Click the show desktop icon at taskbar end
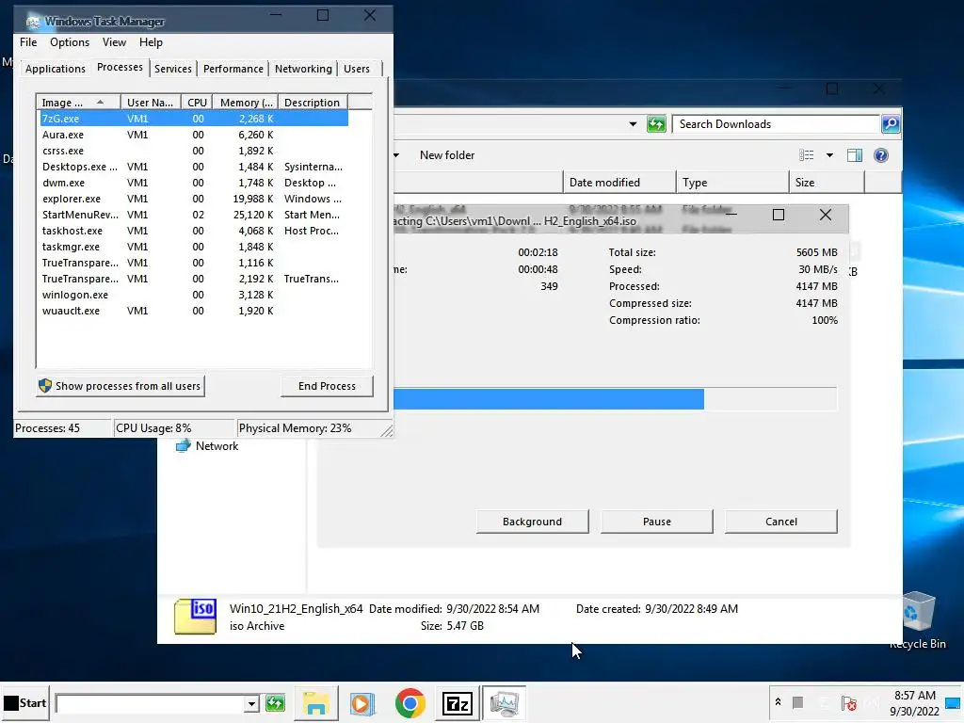The height and width of the screenshot is (723, 964). (x=954, y=702)
